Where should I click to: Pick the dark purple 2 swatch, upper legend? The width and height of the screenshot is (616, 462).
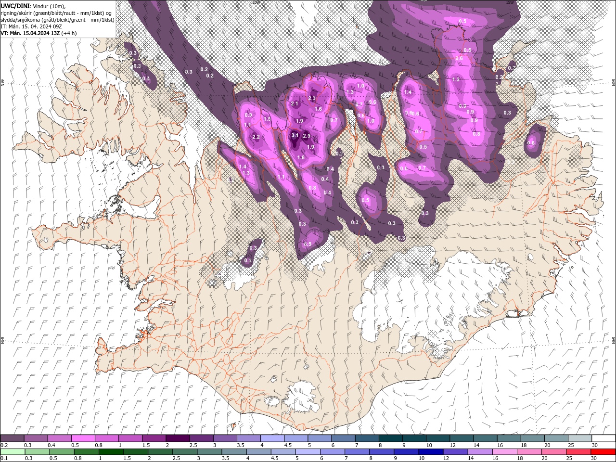pyautogui.click(x=177, y=438)
